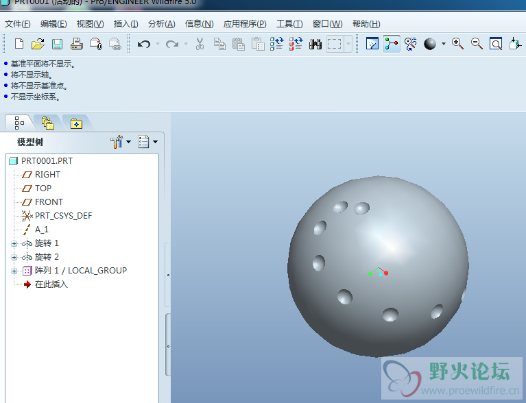Paste the copied feature
The height and width of the screenshot is (403, 526).
(x=239, y=44)
